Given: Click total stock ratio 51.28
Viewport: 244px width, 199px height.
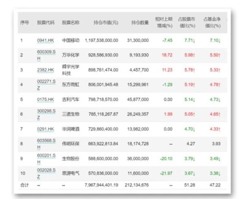Looking at the screenshot, I should [x=190, y=185].
